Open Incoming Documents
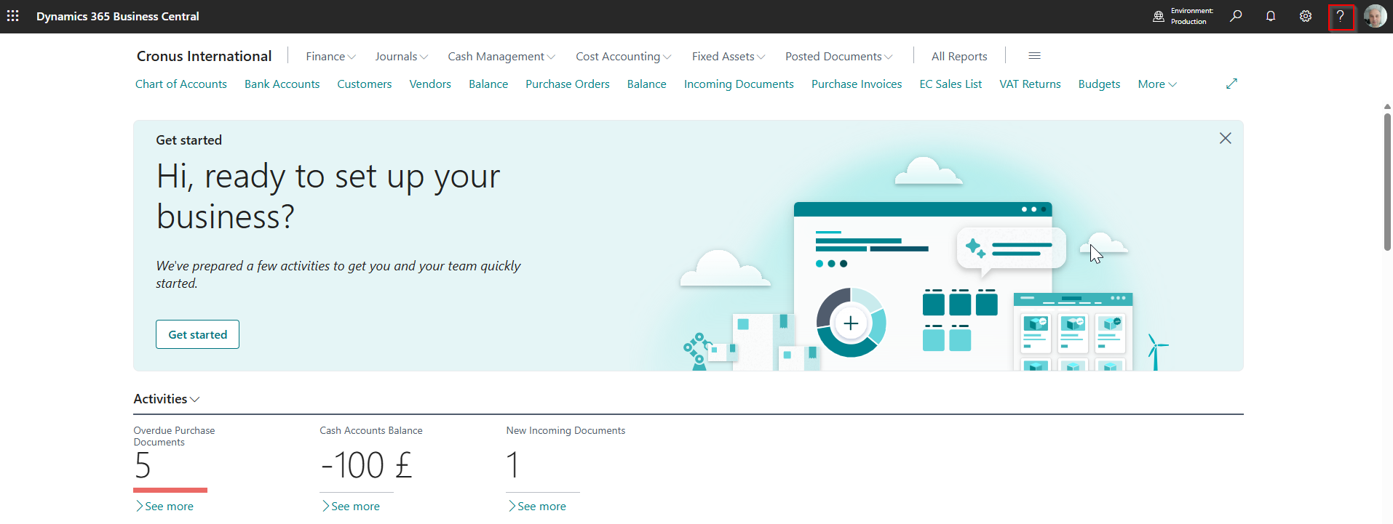Image resolution: width=1393 pixels, height=524 pixels. [739, 84]
